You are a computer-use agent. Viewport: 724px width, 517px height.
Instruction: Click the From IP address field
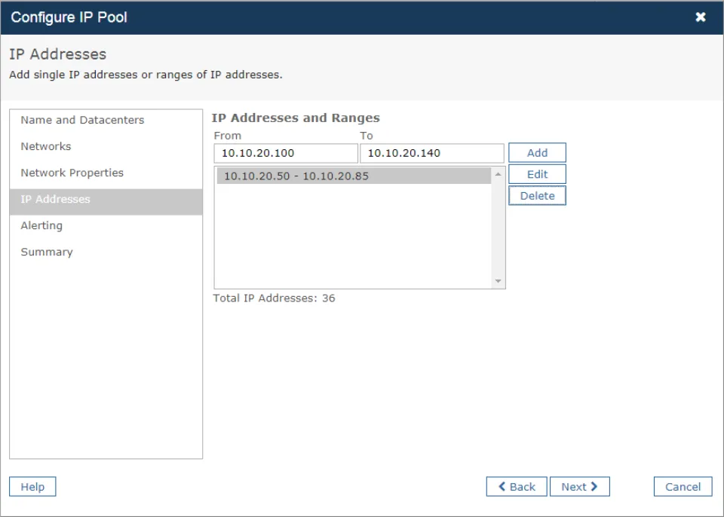[x=286, y=153]
